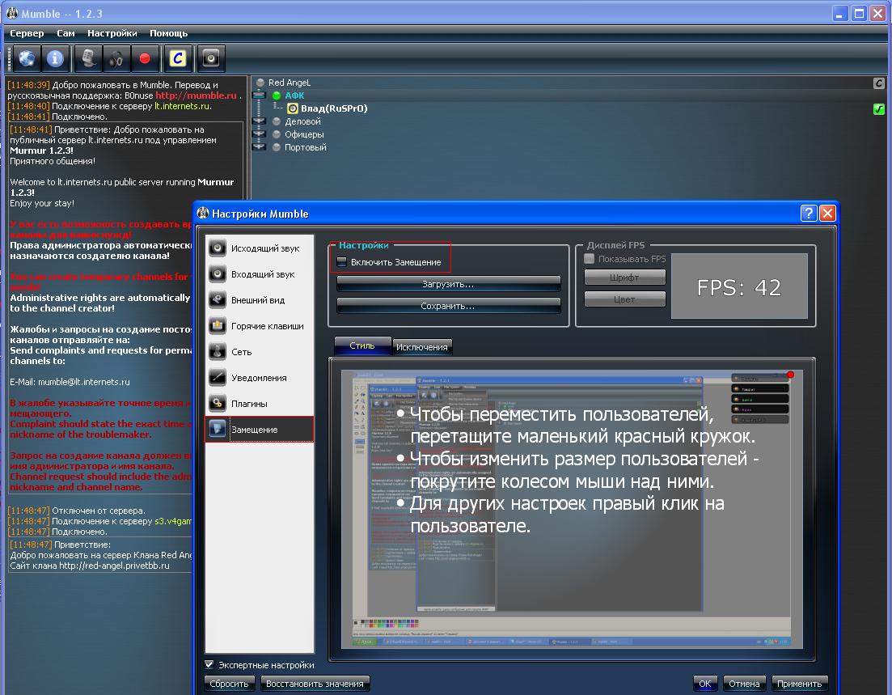
Task: Click the dotted toolbar grip handle
Action: click(x=9, y=58)
